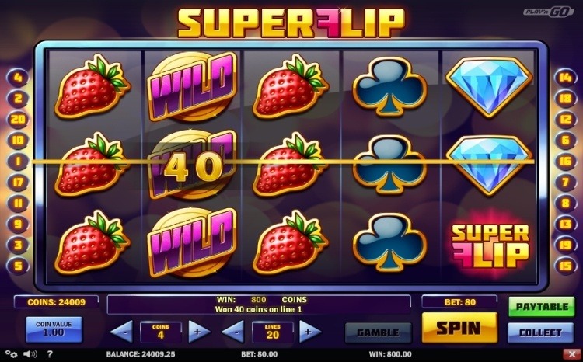Increase lines with plus arrow
Viewport: 583px width, 362px height.
(310, 332)
